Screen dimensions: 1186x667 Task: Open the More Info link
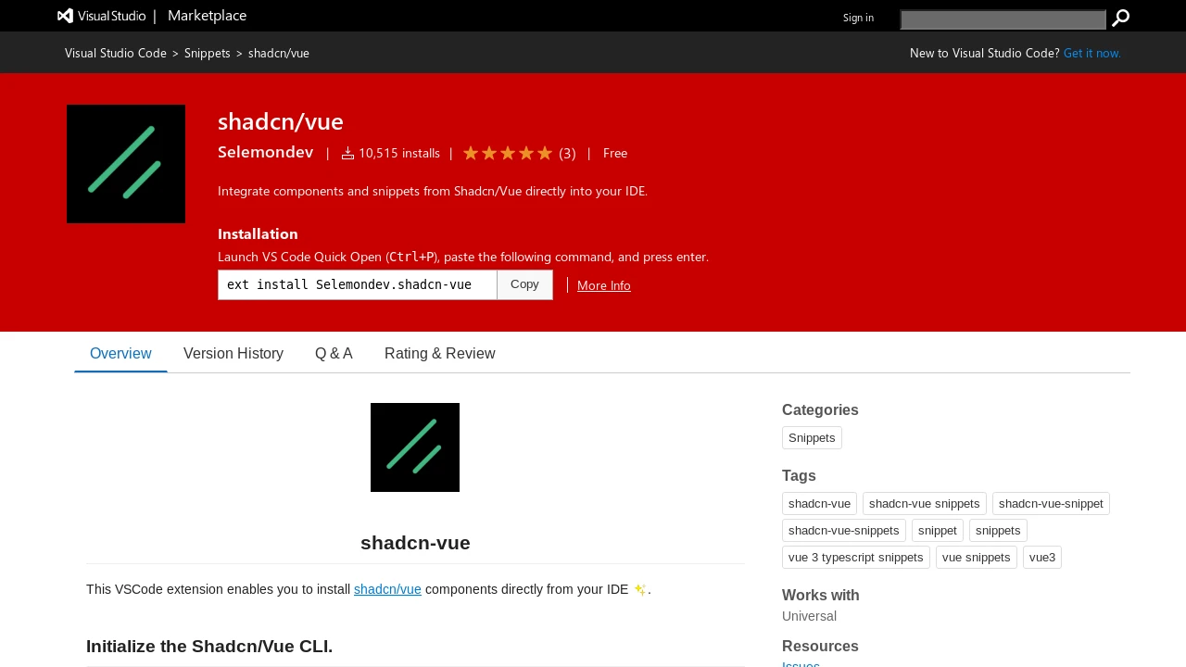(x=604, y=285)
